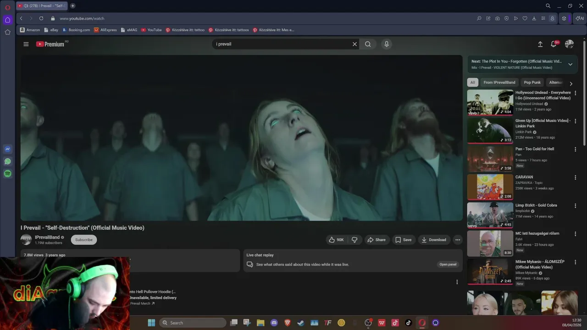Open the YouTube guide hamburger menu
Viewport: 587px width, 330px height.
coord(26,44)
